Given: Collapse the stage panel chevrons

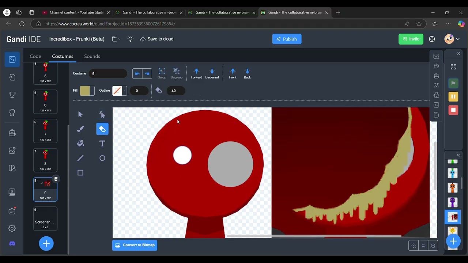Looking at the screenshot, I should (458, 54).
